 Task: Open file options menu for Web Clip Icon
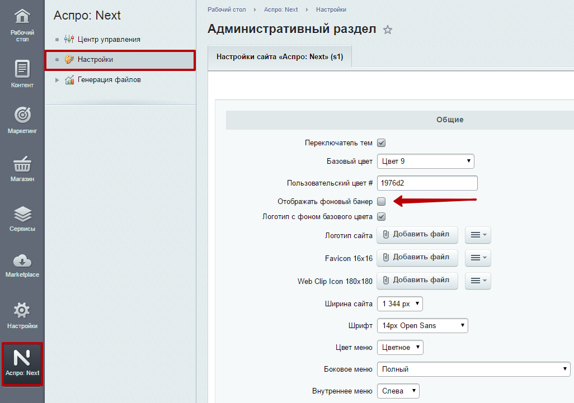[x=478, y=281]
